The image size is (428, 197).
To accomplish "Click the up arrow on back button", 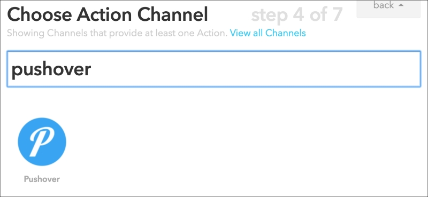I will (401, 5).
